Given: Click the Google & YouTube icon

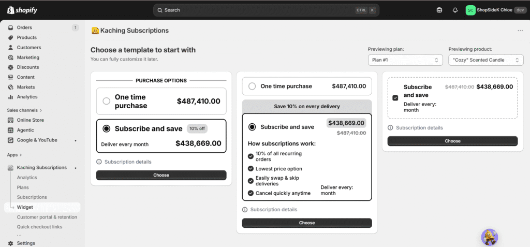Looking at the screenshot, I should 10,140.
